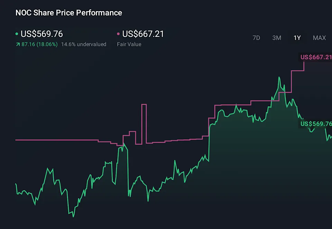This screenshot has height=229, width=332.
Task: Click the steep vertical jump in green line
Action: click(209, 145)
